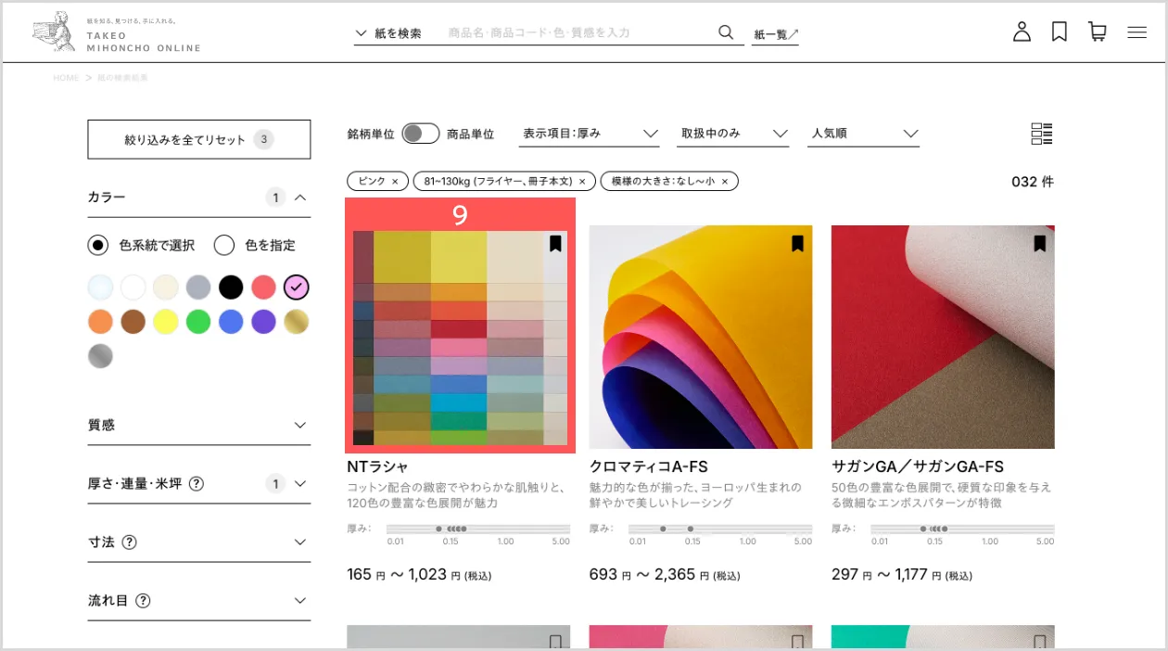Click the search magnifier icon
This screenshot has height=651, width=1168.
click(x=726, y=32)
